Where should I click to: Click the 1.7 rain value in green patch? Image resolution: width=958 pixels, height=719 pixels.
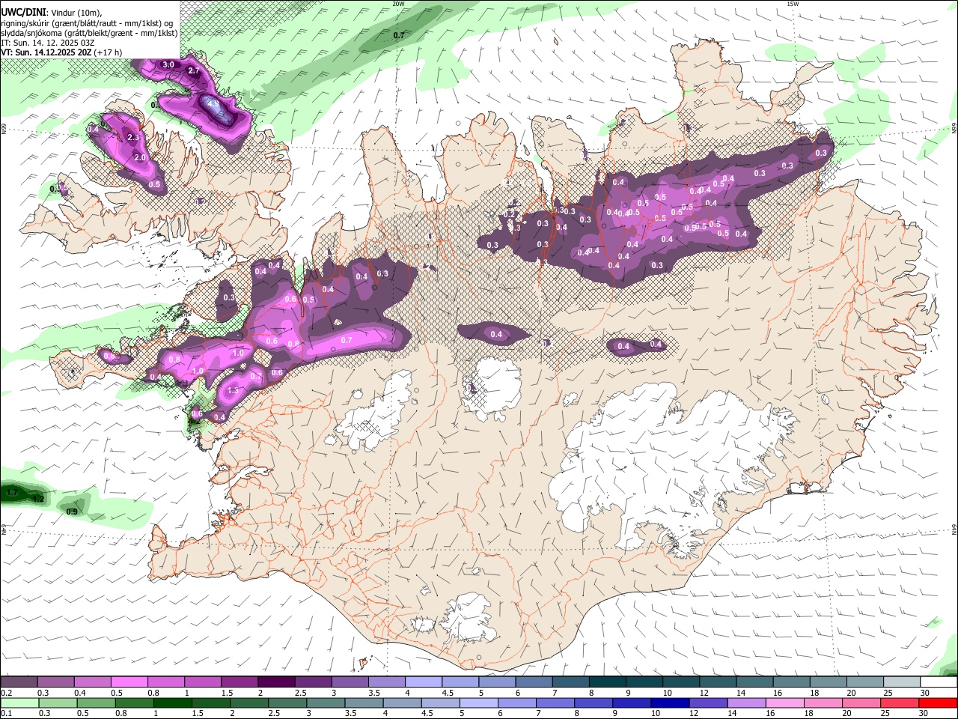[x=12, y=492]
